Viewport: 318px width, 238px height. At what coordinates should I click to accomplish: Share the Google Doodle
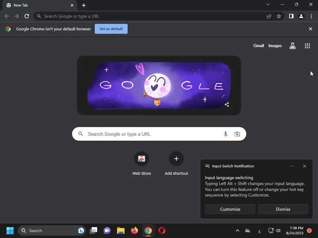click(227, 104)
